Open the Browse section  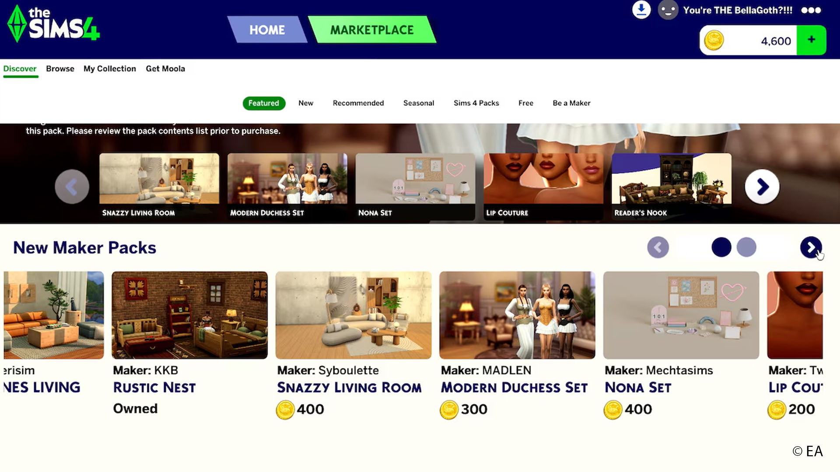click(x=60, y=69)
